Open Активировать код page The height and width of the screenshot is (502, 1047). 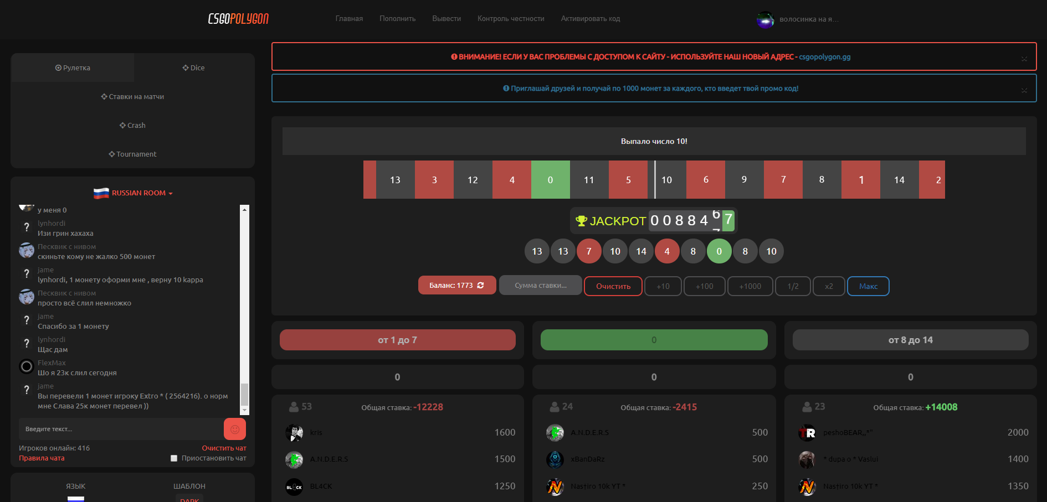[x=591, y=19]
